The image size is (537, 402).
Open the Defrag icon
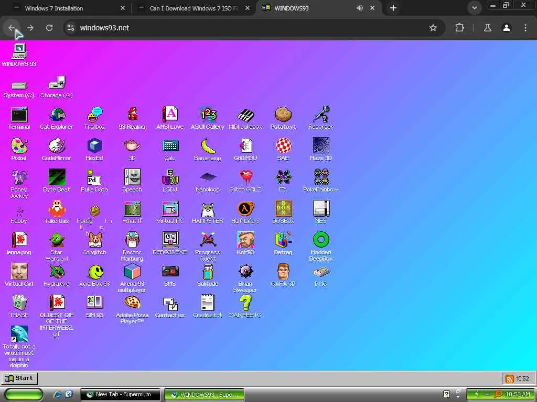[x=283, y=244]
